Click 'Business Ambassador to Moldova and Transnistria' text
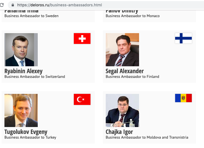Image resolution: width=204 pixels, height=148 pixels. pyautogui.click(x=147, y=137)
